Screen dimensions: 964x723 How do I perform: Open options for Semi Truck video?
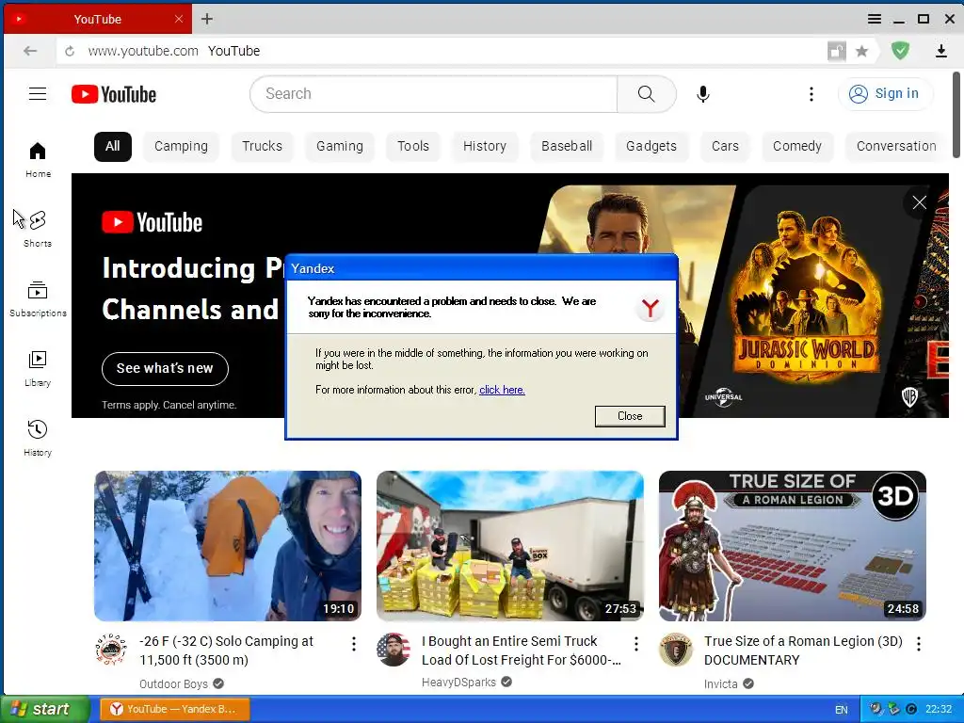[x=635, y=644]
